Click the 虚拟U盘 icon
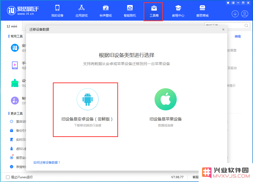Image resolution: width=253 pixels, height=182 pixels. coord(12,149)
